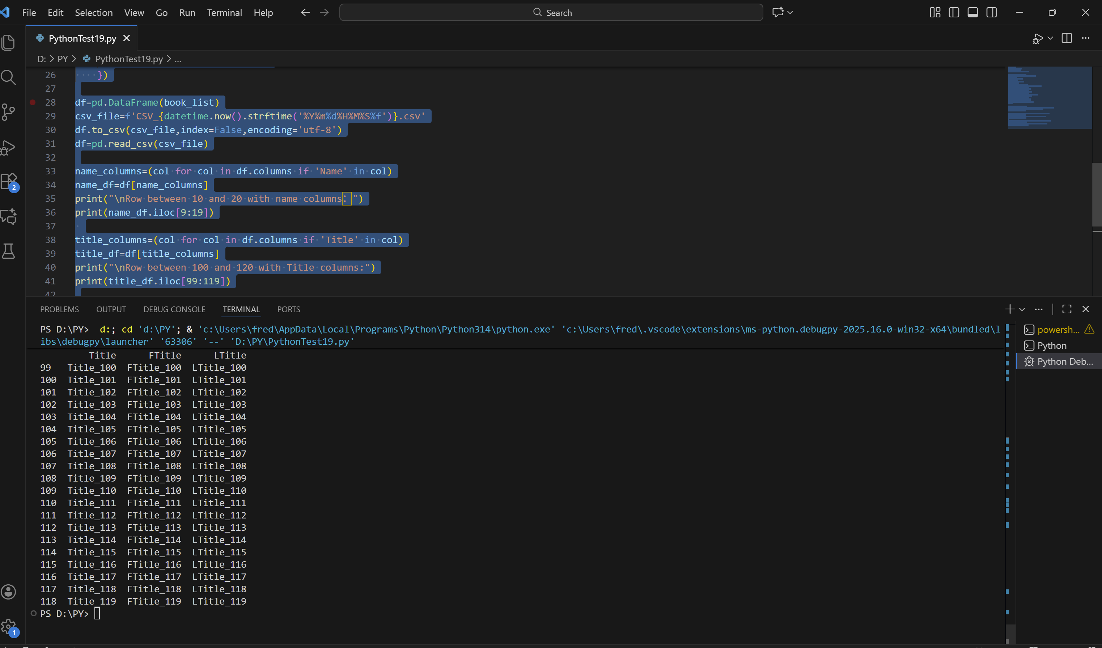Image resolution: width=1102 pixels, height=648 pixels.
Task: Open the Testing flask view
Action: [8, 251]
